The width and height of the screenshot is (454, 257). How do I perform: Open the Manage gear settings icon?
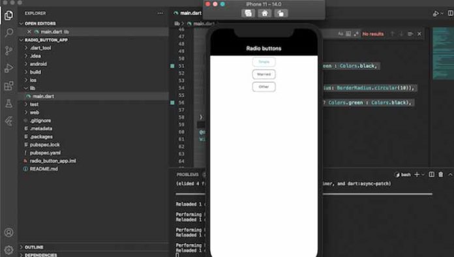click(x=9, y=250)
